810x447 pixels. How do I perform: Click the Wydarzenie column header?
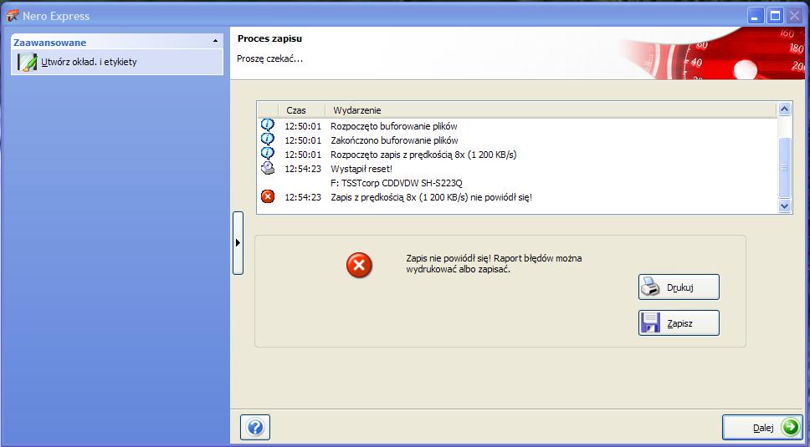tap(551, 109)
